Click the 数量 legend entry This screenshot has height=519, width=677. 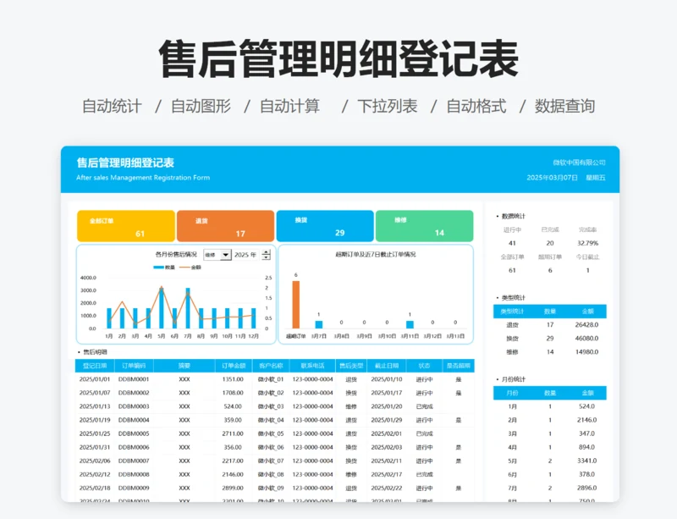pos(164,268)
